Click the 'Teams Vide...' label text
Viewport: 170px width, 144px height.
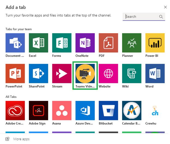pos(85,86)
